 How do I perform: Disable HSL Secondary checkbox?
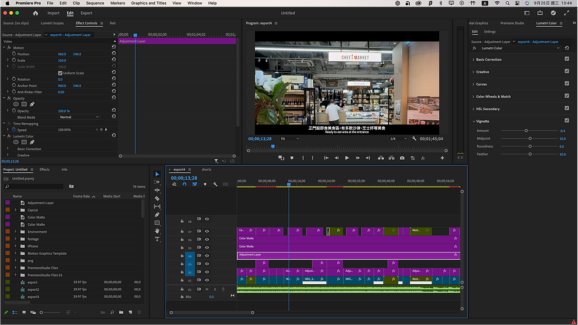[x=567, y=108]
